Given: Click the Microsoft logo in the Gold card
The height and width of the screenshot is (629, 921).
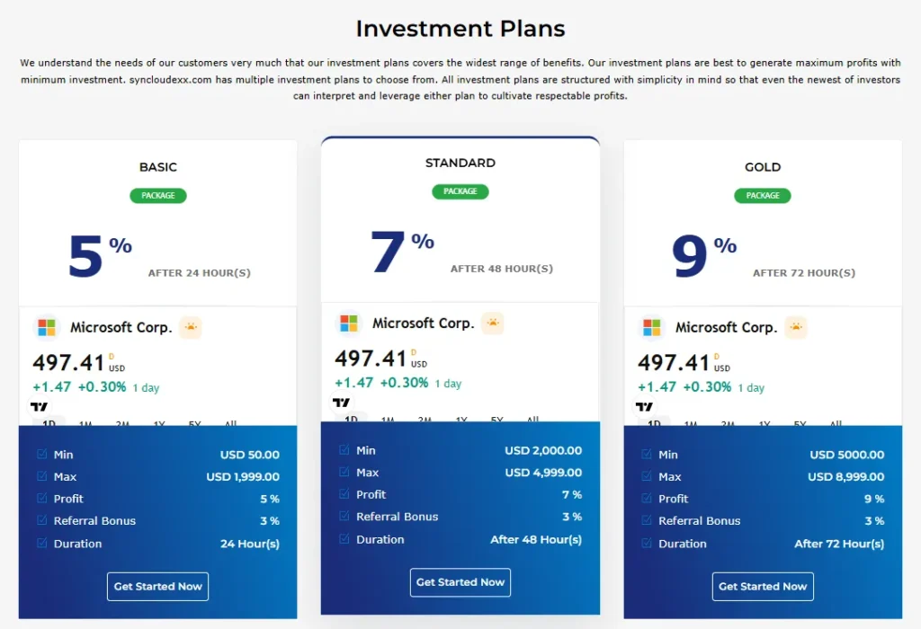Looking at the screenshot, I should tap(652, 328).
